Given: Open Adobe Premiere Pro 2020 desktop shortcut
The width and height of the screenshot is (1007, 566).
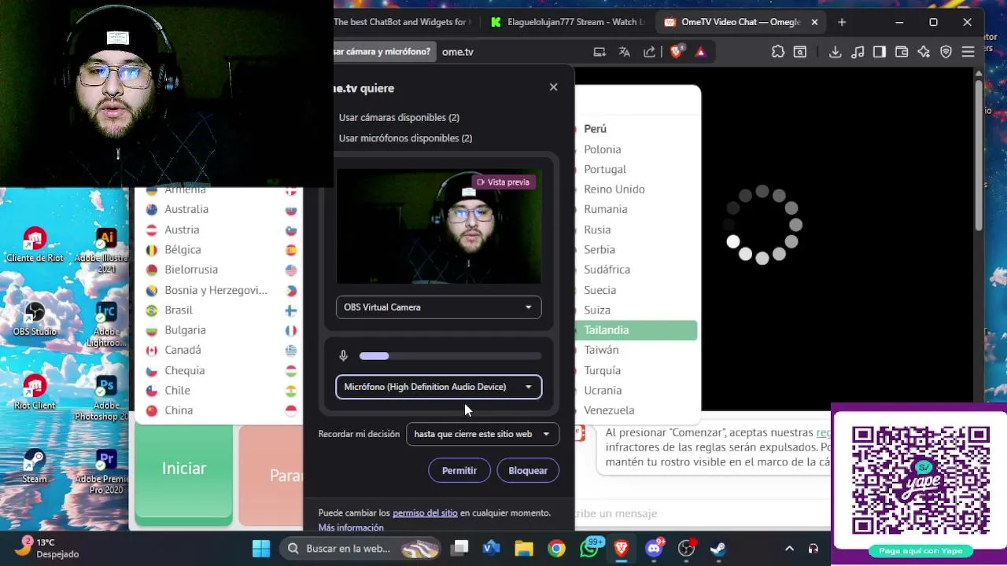Looking at the screenshot, I should point(106,472).
